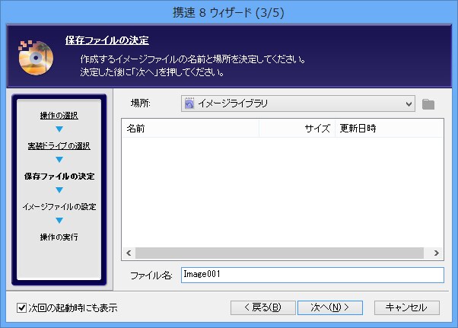Click the horizontal scrollbar thumb in the file list
458x328 pixels.
279,253
